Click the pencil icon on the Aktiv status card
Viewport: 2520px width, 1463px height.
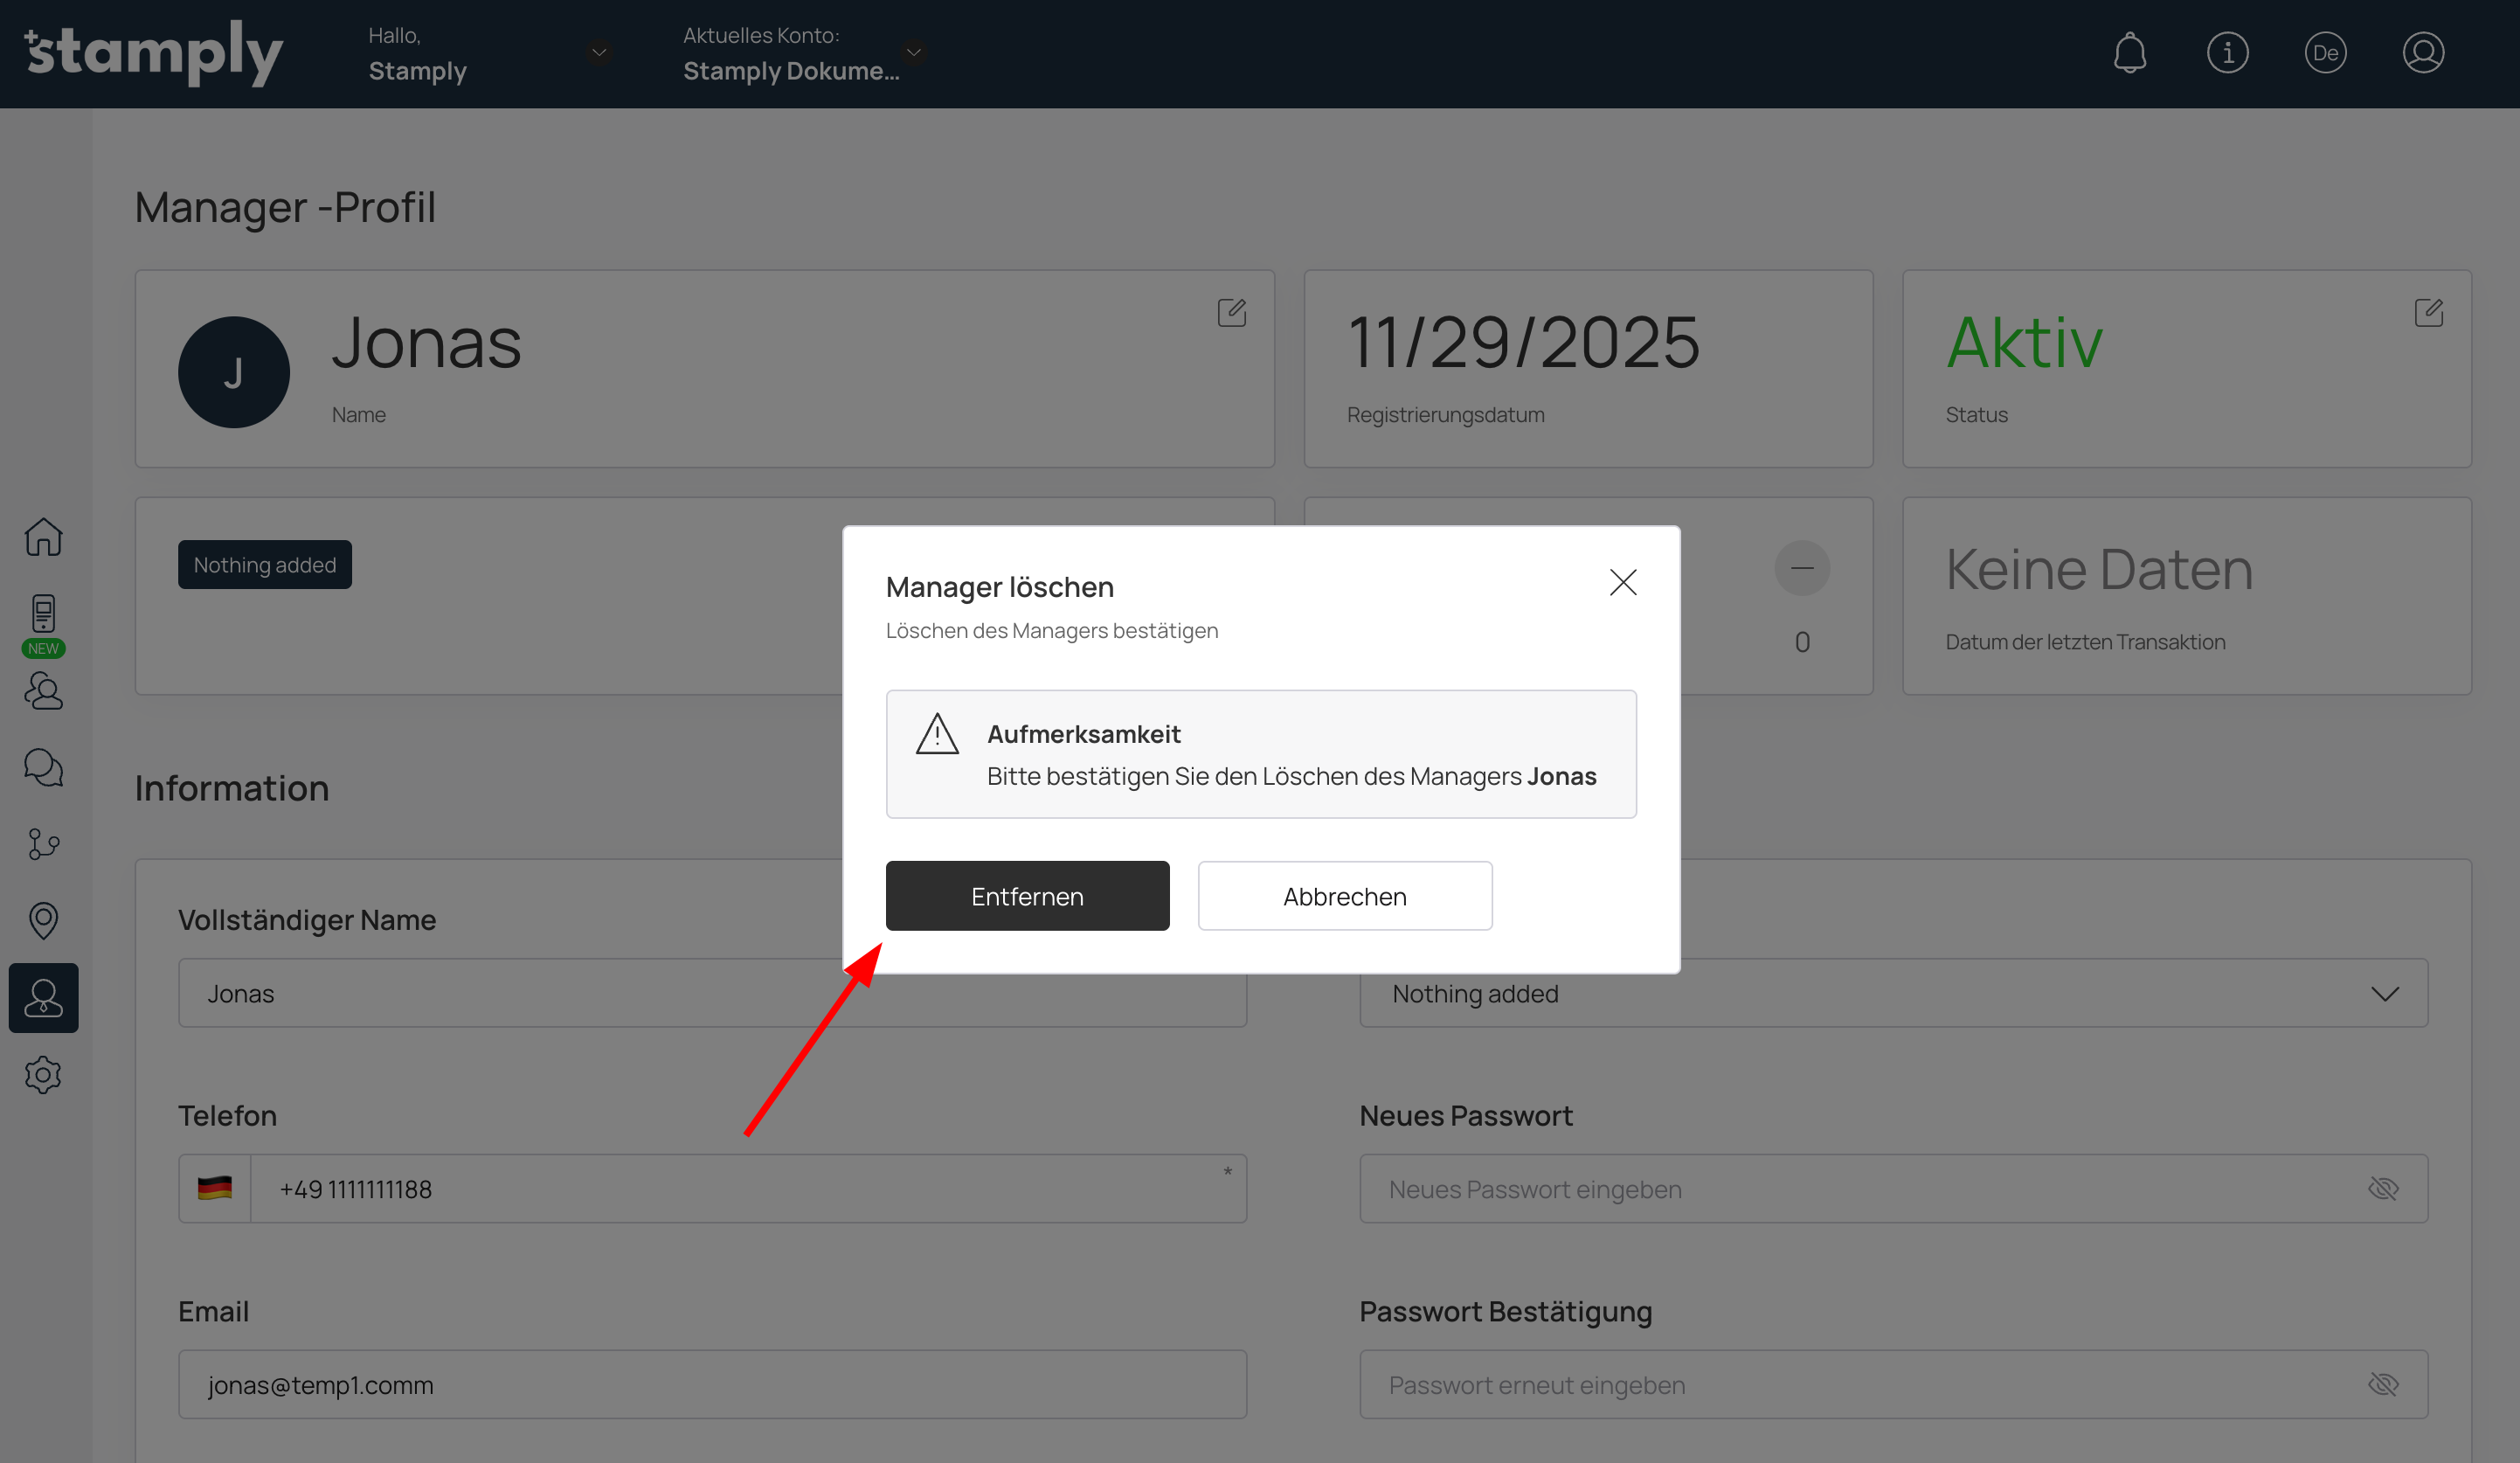(2428, 313)
